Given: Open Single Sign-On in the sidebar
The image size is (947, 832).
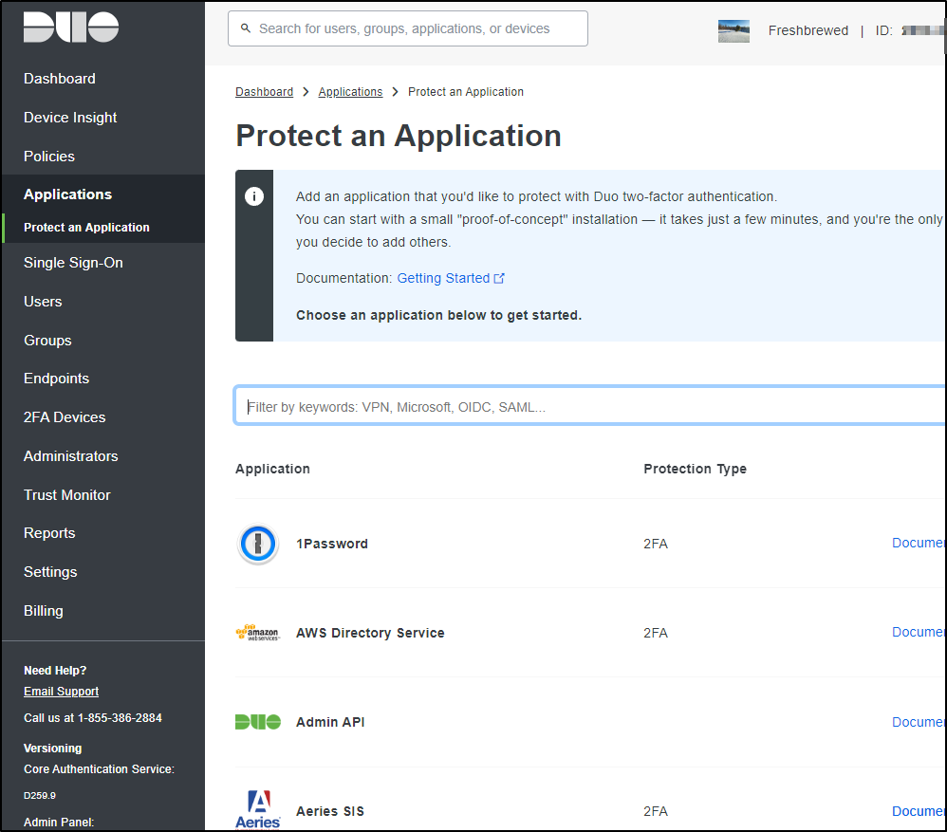Looking at the screenshot, I should click(x=73, y=263).
